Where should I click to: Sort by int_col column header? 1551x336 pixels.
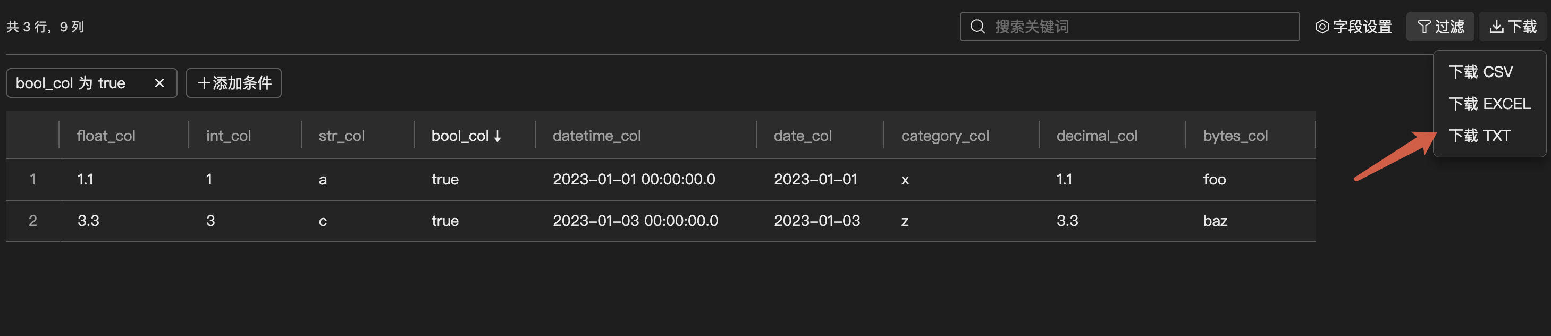point(228,136)
